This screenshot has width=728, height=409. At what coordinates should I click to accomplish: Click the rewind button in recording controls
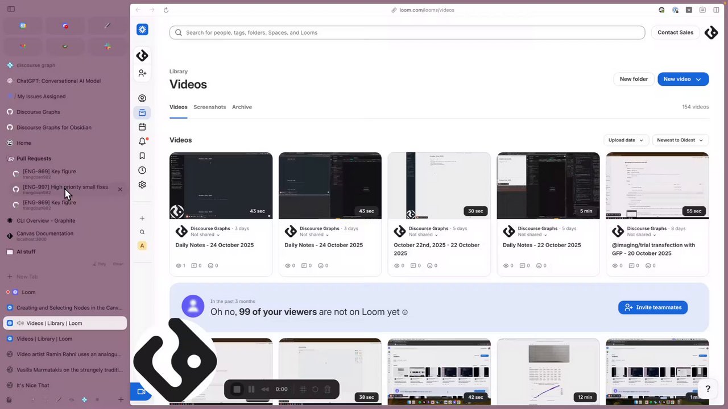pos(265,389)
